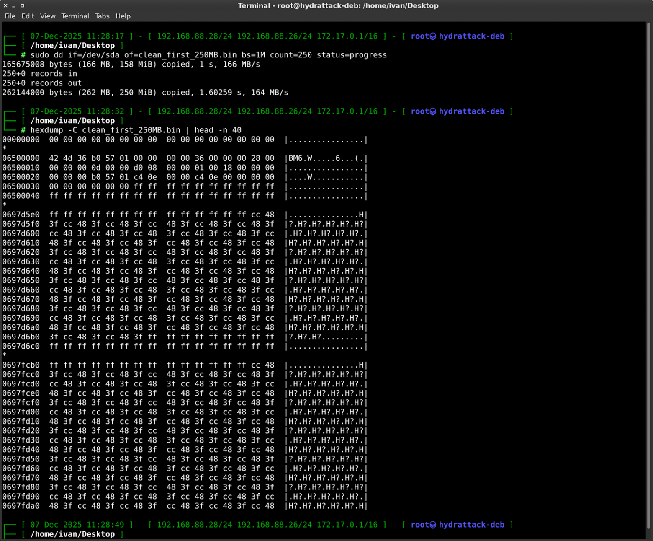Screen dimensions: 653x541
Task: Click the hex offset '0697d640'
Action: pyautogui.click(x=21, y=271)
